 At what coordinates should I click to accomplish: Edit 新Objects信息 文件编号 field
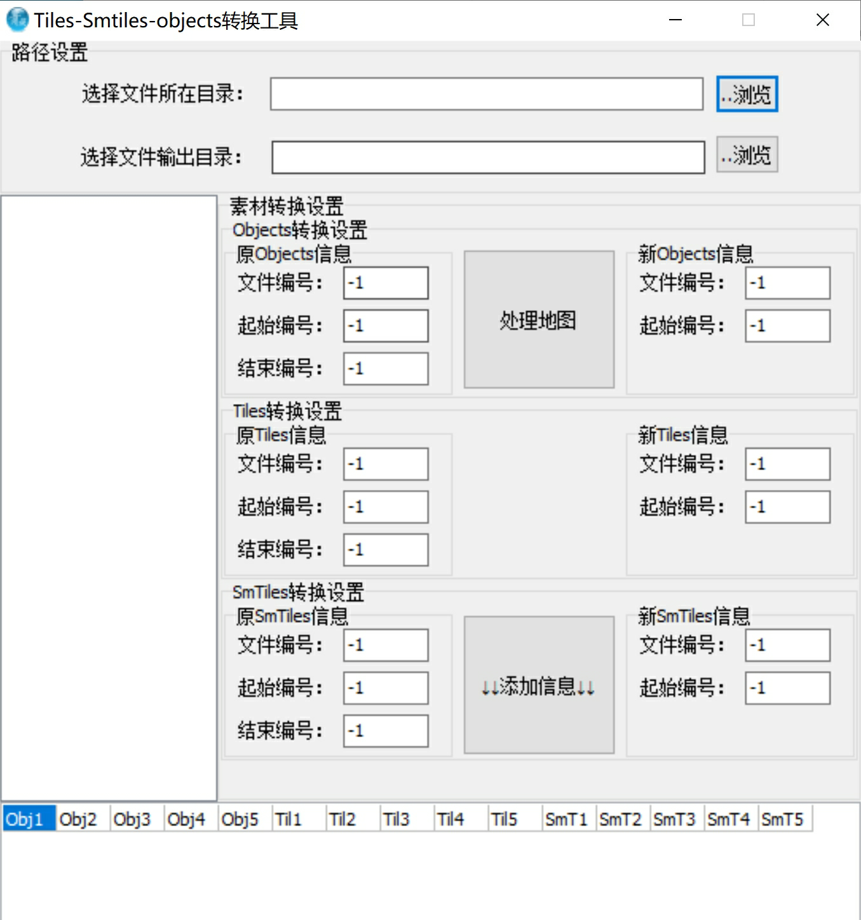788,283
